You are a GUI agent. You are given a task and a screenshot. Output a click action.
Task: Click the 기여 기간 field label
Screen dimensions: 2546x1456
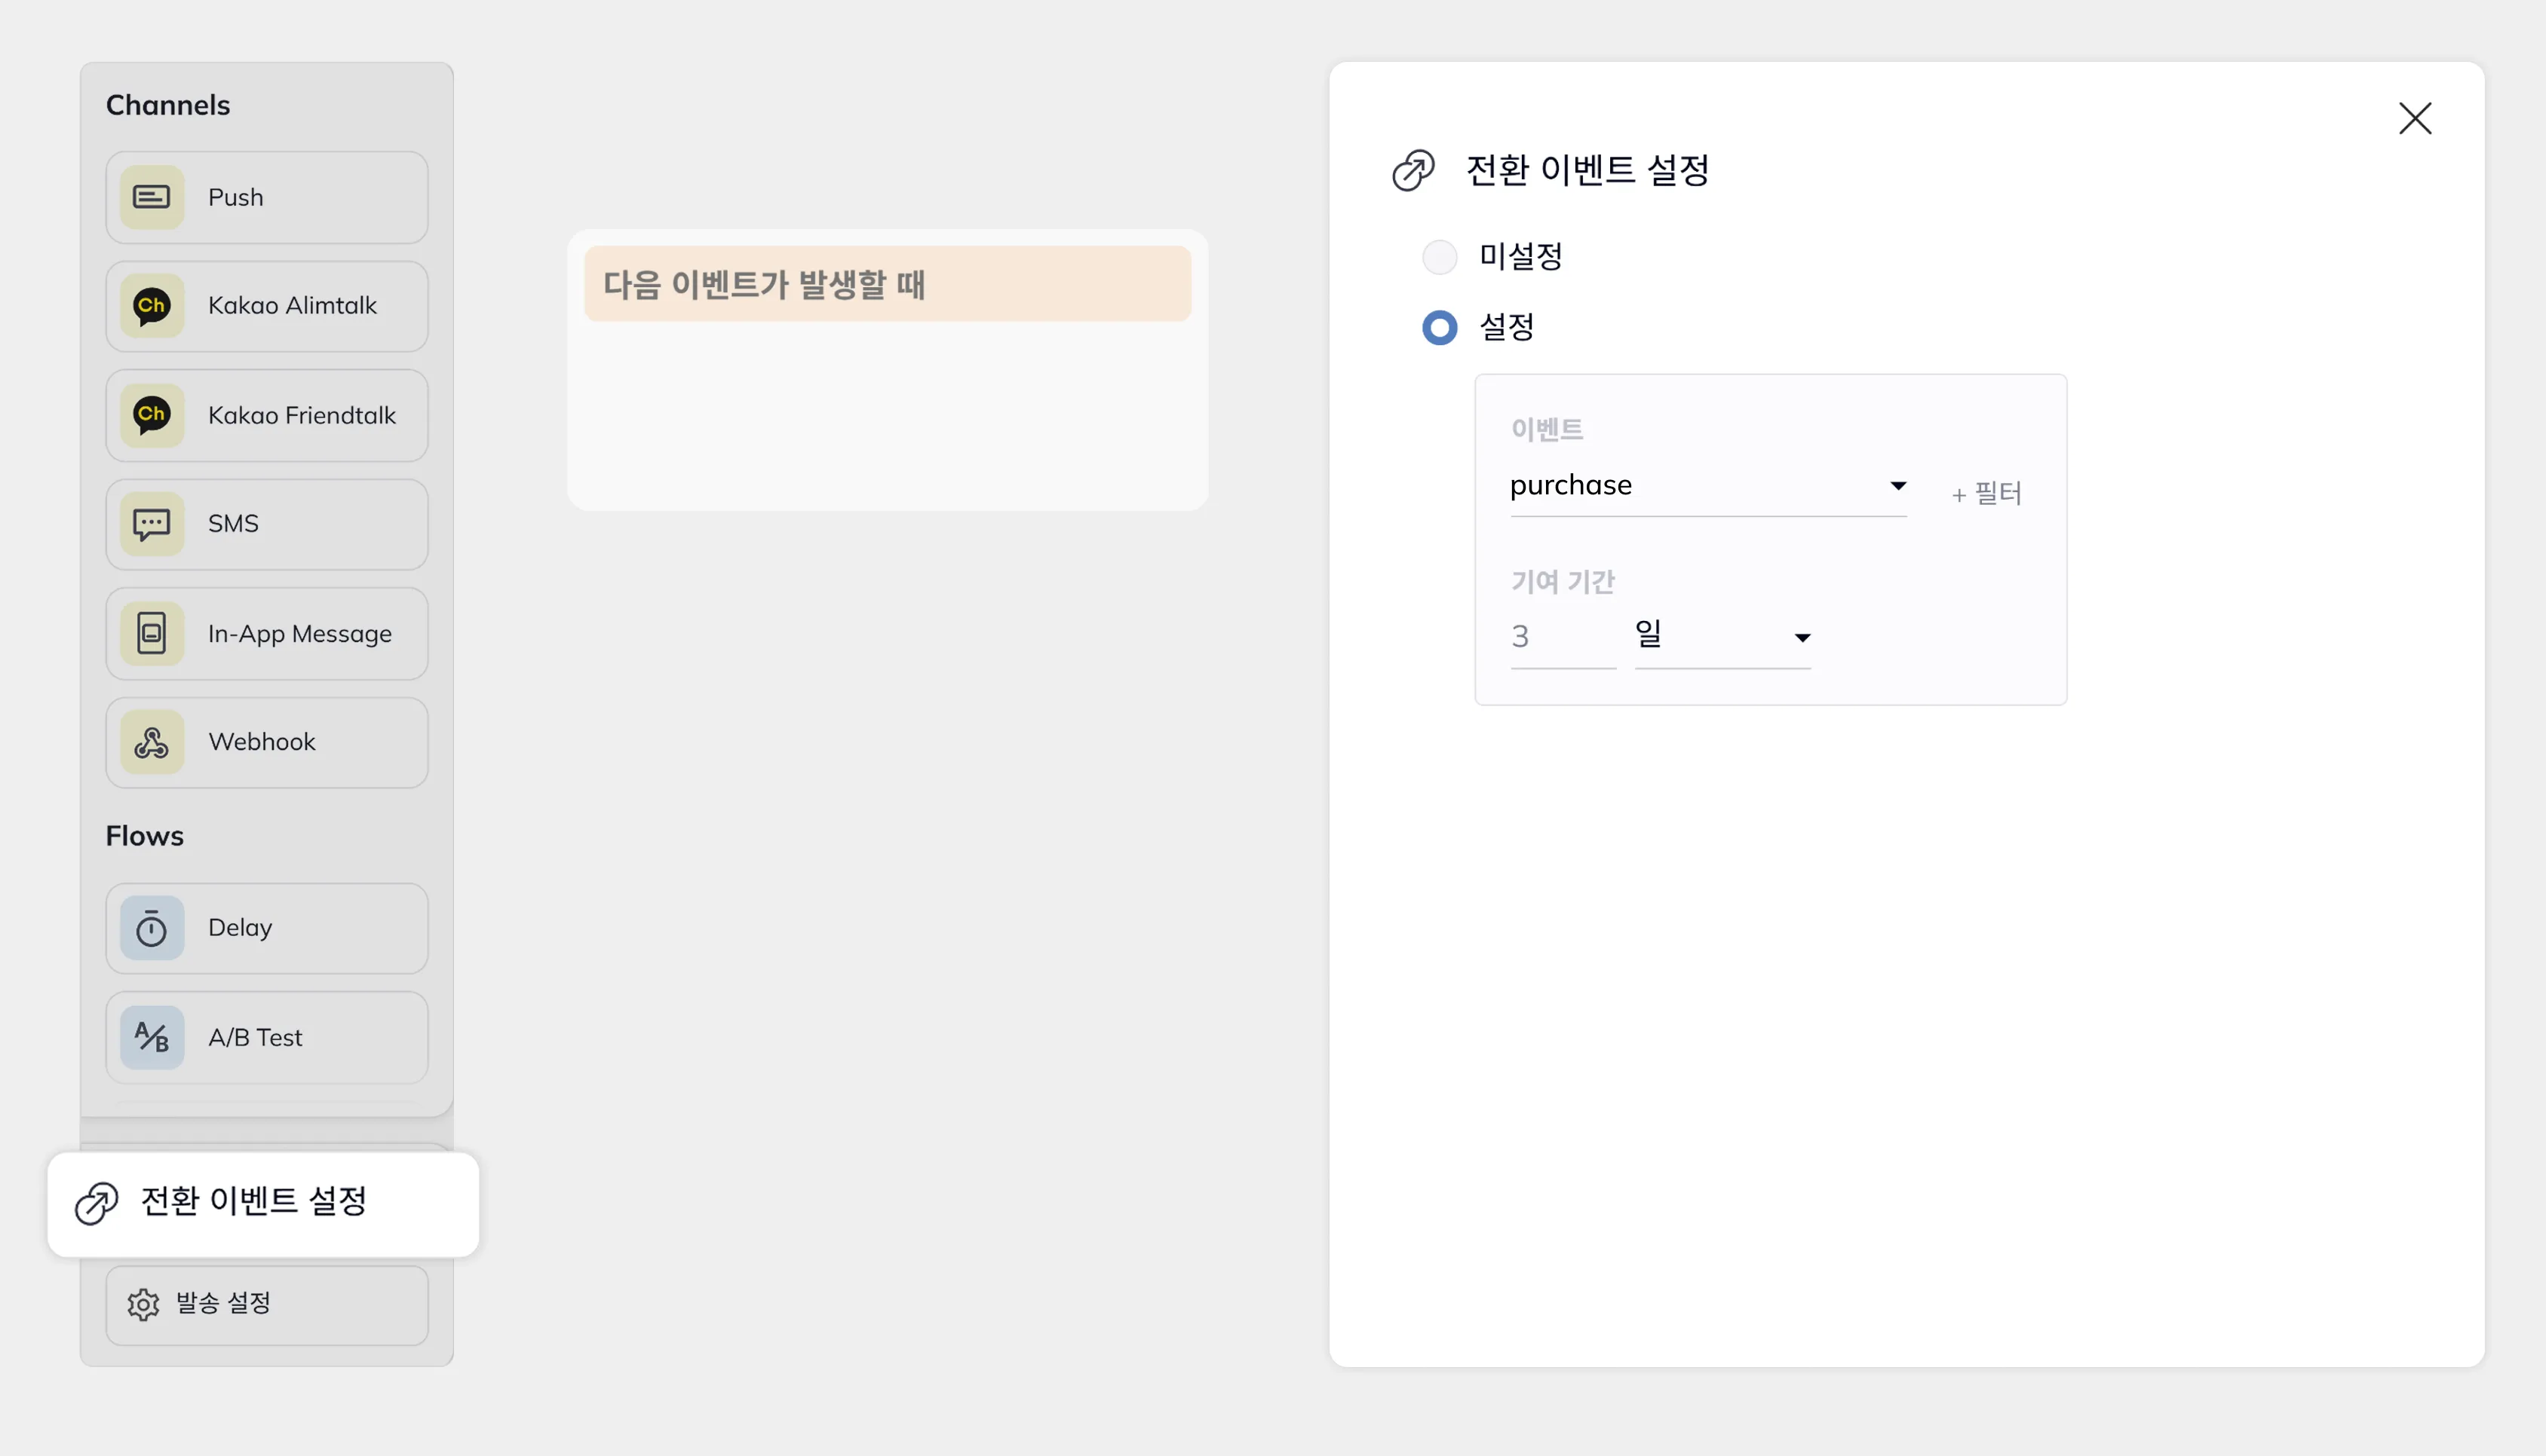pos(1563,582)
